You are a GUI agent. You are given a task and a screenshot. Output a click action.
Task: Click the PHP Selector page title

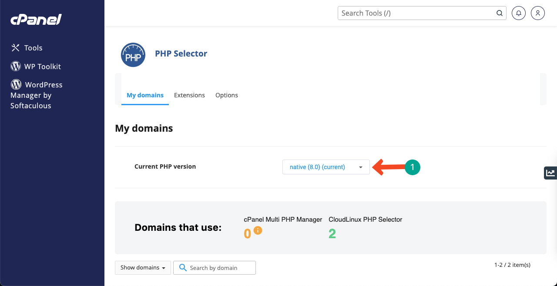point(181,53)
